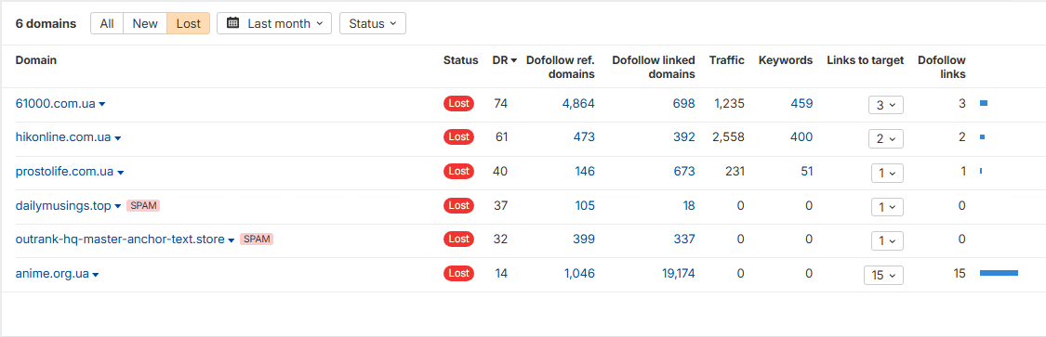Screen dimensions: 1046x337
Task: Open the dailymusings.top domain link
Action: (x=62, y=205)
